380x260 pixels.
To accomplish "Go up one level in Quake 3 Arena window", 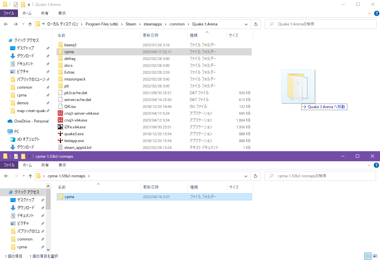I will coord(30,24).
